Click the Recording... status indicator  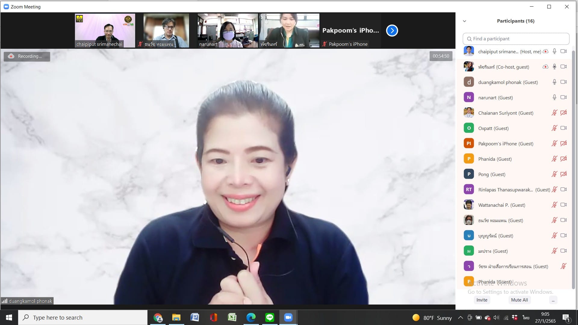click(x=27, y=56)
